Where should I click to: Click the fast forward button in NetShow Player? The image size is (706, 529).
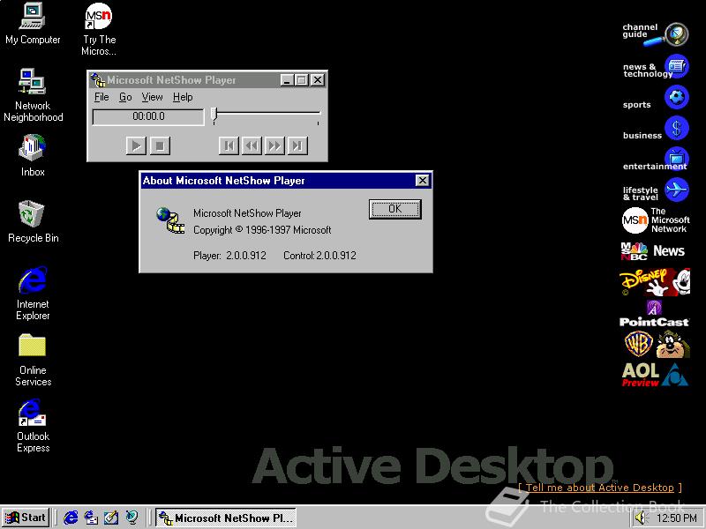pyautogui.click(x=274, y=145)
